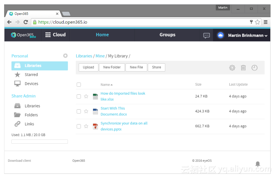This screenshot has height=177, width=275.
Task: Open the Chrome hamburger menu
Action: click(x=265, y=22)
